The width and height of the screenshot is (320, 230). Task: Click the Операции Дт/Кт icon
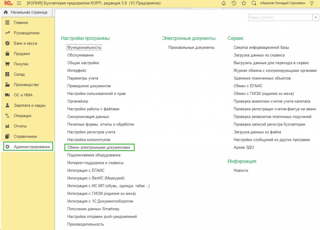pos(7,115)
